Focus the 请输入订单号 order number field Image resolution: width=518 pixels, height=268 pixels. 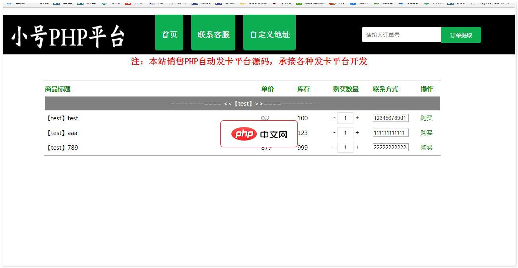point(402,35)
